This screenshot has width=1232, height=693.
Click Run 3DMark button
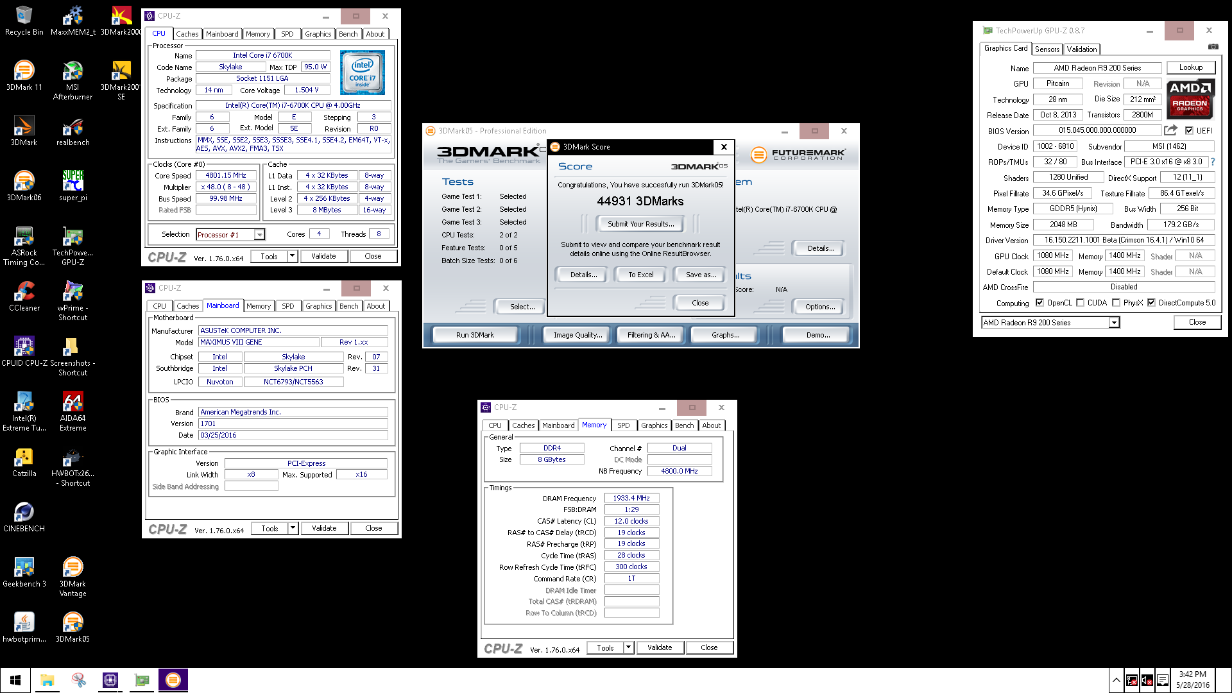click(475, 335)
